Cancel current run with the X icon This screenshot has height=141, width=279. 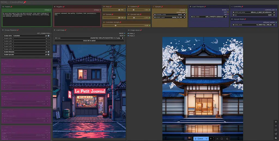pyautogui.click(x=217, y=139)
